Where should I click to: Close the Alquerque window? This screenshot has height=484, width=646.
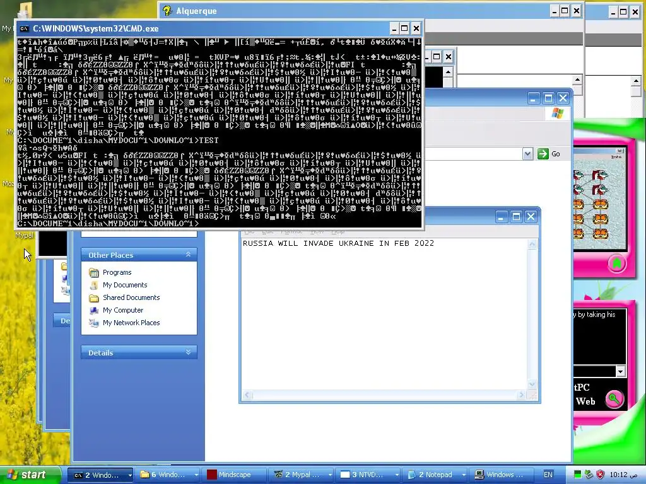577,11
